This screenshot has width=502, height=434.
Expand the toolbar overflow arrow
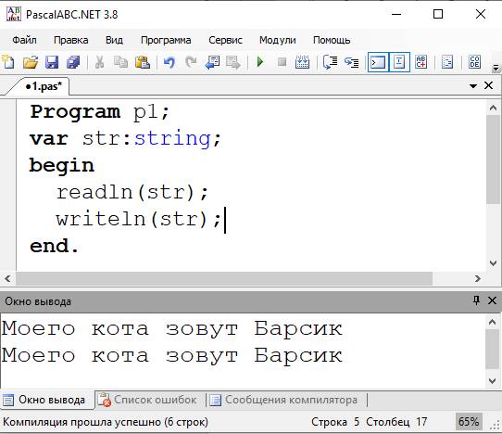496,68
